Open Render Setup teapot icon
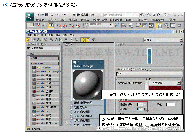The image size is (189, 133). click(x=167, y=25)
